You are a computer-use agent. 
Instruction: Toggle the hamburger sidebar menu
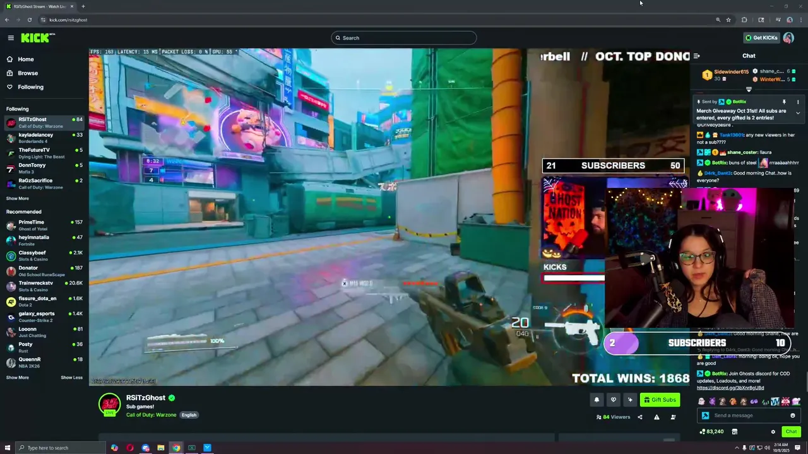point(11,38)
